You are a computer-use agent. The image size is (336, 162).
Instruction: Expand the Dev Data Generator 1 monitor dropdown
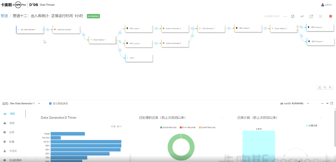click(x=39, y=104)
